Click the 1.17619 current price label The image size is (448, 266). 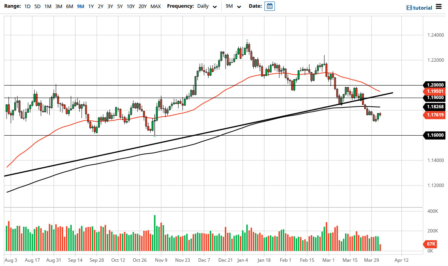click(434, 115)
